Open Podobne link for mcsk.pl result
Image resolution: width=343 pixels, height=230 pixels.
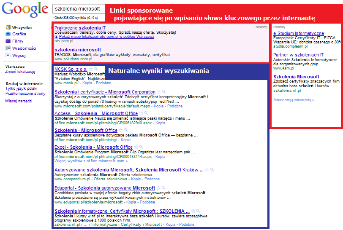tap(103, 83)
